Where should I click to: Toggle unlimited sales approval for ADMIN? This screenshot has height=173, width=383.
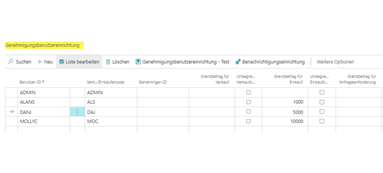[x=249, y=93]
